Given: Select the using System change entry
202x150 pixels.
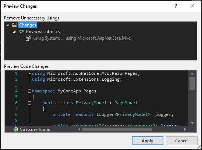Looking at the screenshot, I should coord(82,38).
